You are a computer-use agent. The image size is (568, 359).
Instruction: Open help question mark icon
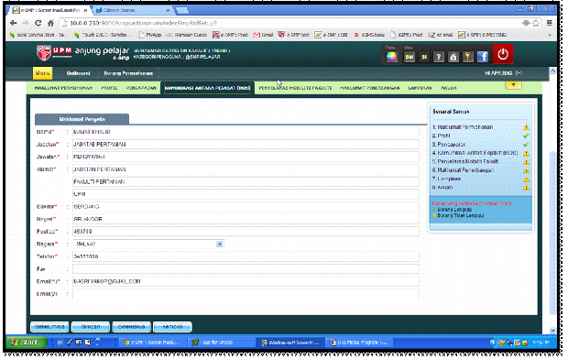(439, 57)
